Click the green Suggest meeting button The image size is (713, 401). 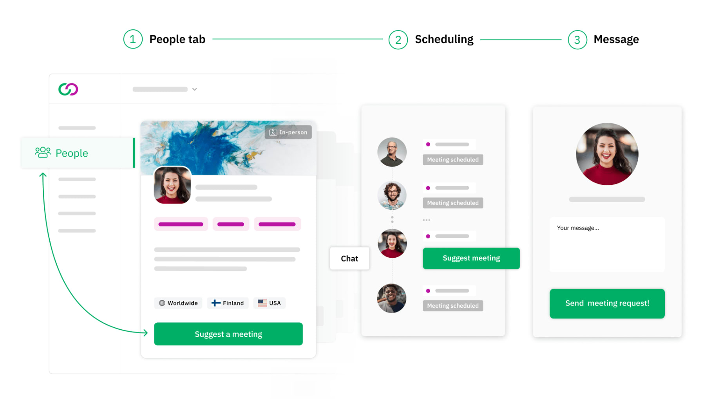click(471, 258)
